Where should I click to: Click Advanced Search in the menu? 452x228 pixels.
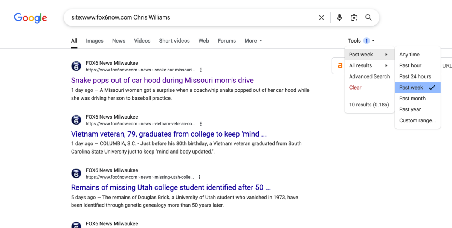[x=370, y=76]
